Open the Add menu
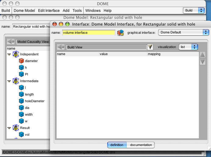 66,10
